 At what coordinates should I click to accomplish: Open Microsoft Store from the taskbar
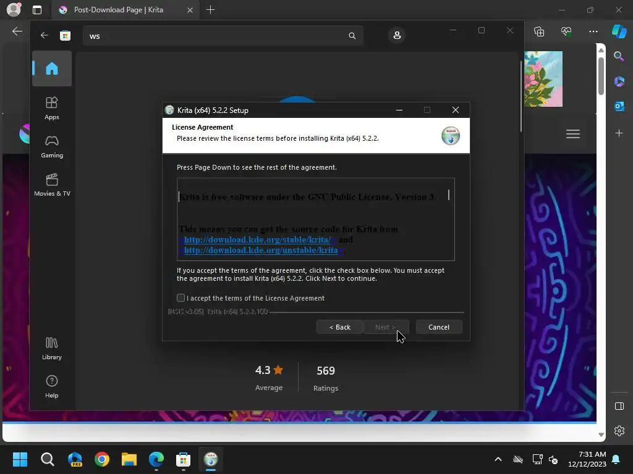pyautogui.click(x=183, y=459)
